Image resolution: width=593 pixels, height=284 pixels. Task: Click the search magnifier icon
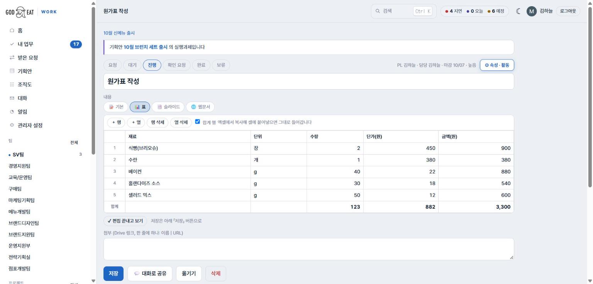click(x=378, y=11)
